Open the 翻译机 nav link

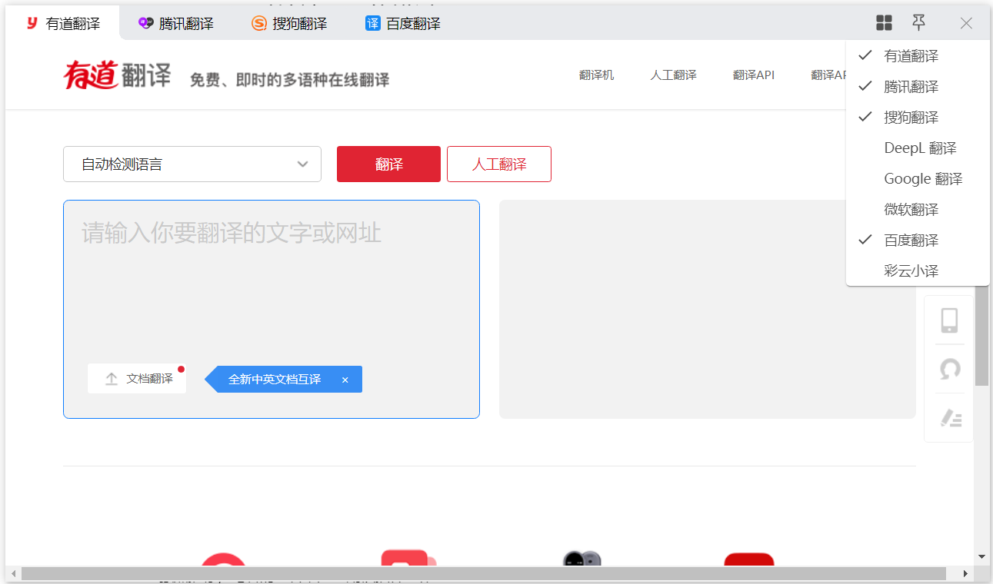(x=597, y=75)
